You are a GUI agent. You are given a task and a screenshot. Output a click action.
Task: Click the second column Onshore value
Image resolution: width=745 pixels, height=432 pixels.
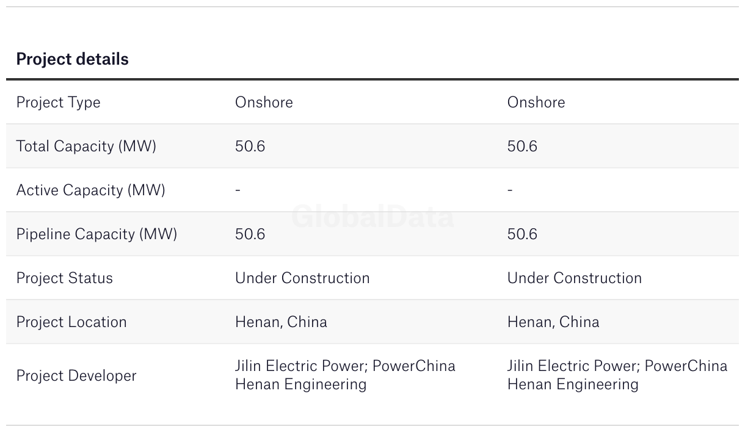pyautogui.click(x=536, y=102)
